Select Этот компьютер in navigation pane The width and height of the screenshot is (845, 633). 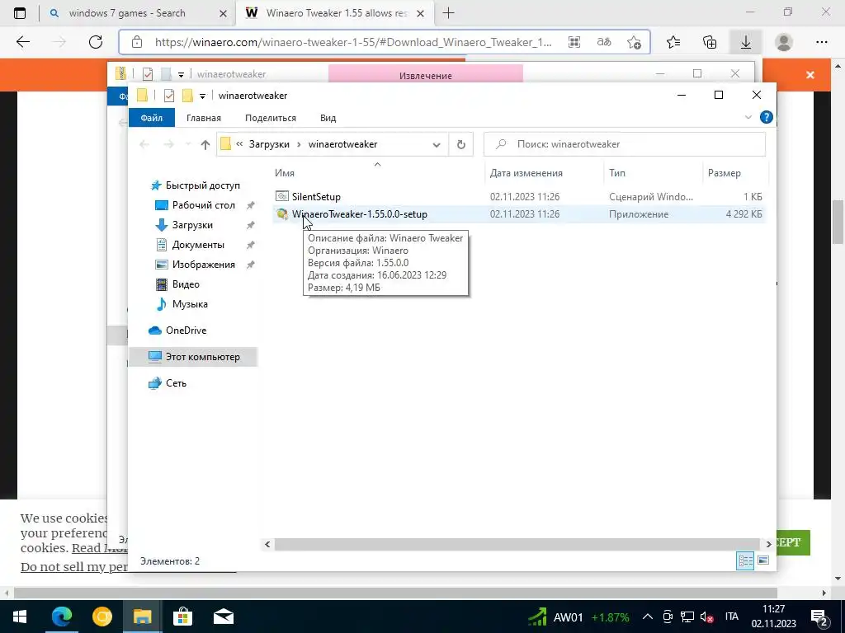pos(203,357)
